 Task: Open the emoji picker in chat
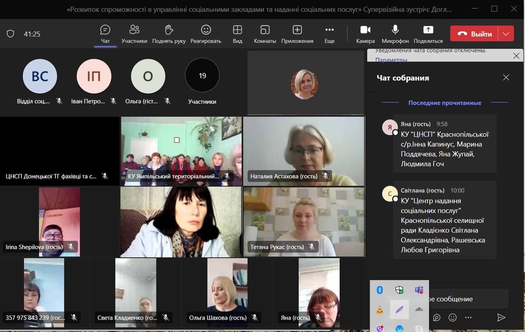452,318
